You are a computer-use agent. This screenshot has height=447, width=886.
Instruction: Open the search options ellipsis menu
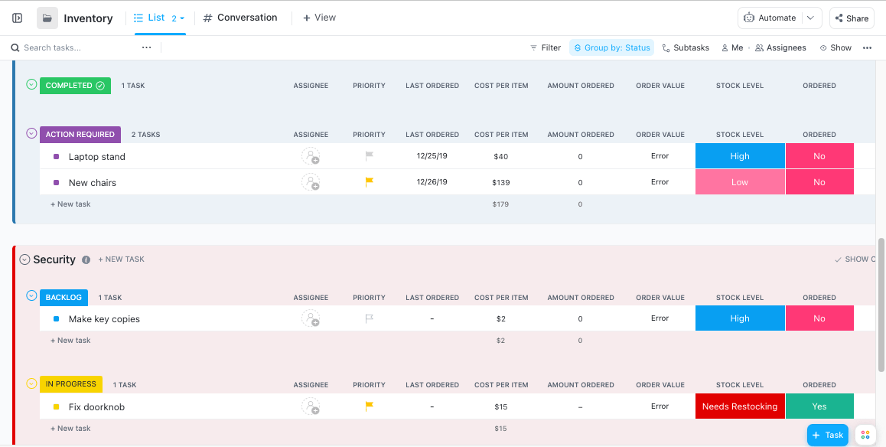pos(146,47)
